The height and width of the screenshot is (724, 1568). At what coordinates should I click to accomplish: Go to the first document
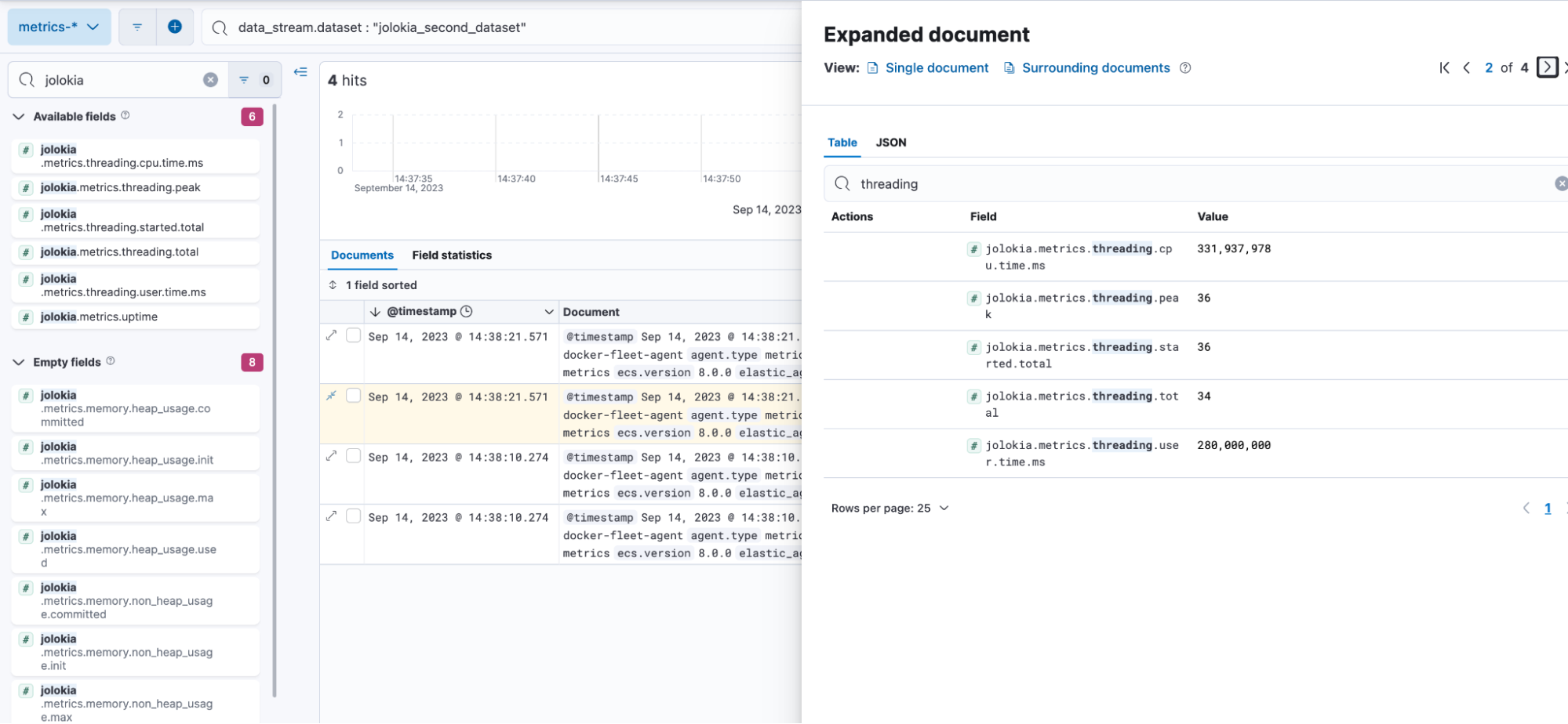pos(1444,68)
